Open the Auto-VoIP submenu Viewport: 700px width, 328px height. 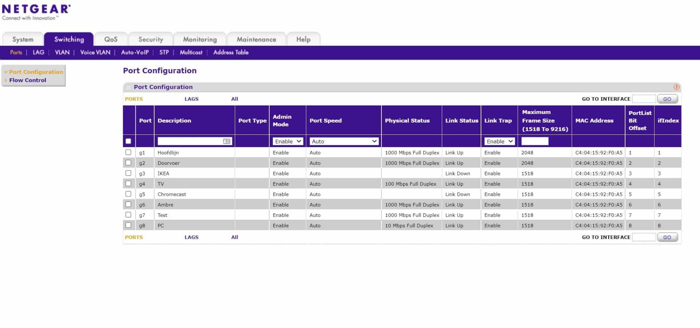click(135, 52)
